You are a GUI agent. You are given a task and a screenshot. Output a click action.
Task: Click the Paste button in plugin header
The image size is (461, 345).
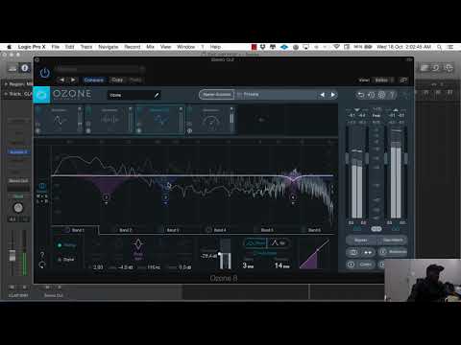point(135,80)
